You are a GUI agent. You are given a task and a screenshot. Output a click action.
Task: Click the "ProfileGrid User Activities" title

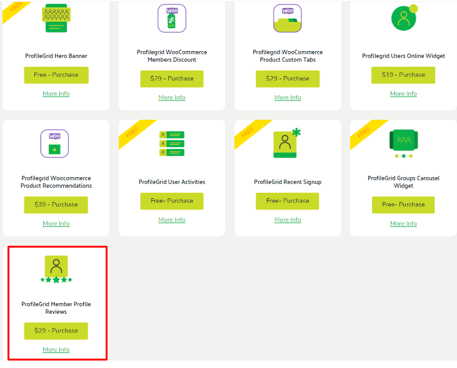(x=172, y=182)
